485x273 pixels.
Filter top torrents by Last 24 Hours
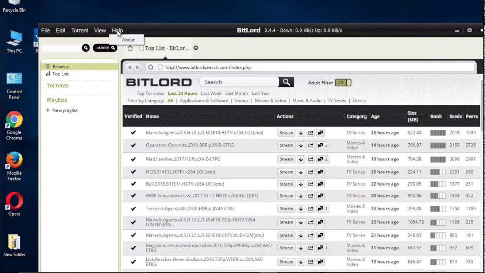pos(182,93)
